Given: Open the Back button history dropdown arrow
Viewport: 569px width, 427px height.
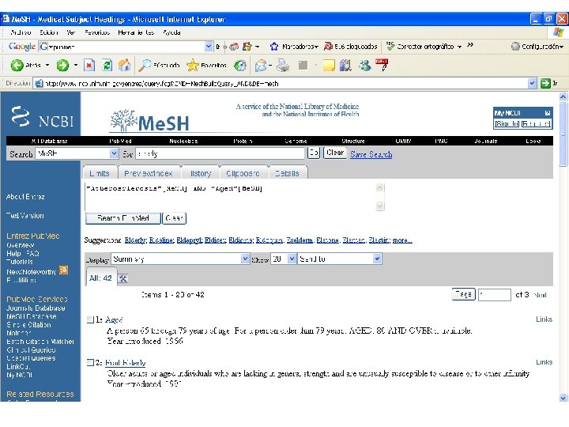Looking at the screenshot, I should pyautogui.click(x=47, y=66).
